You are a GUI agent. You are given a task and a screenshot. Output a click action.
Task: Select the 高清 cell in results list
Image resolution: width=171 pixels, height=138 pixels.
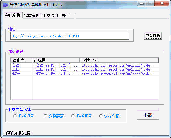(16, 70)
